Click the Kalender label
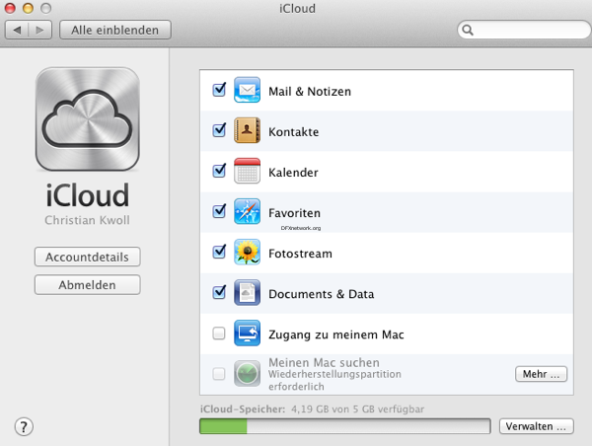 (x=293, y=173)
